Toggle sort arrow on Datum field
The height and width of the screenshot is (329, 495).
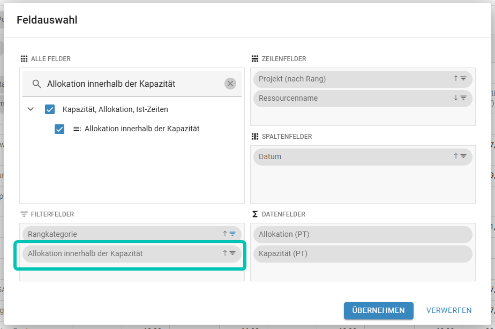click(455, 156)
